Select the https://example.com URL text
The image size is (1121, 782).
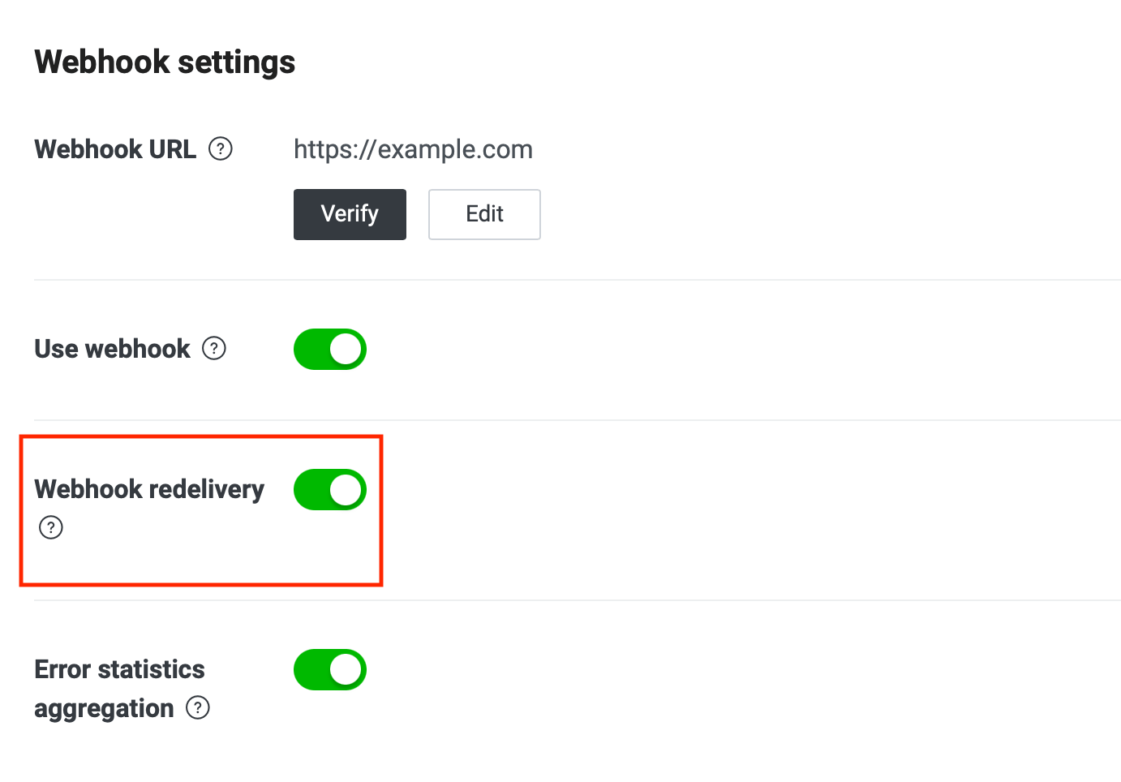click(x=413, y=149)
